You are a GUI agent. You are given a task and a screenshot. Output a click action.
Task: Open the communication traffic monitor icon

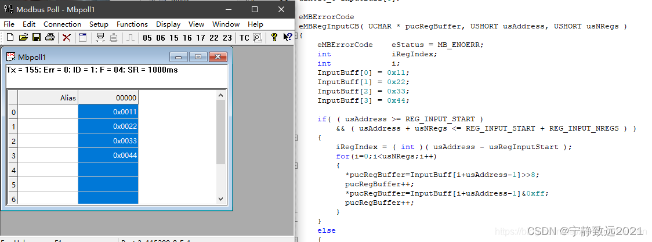(x=258, y=38)
